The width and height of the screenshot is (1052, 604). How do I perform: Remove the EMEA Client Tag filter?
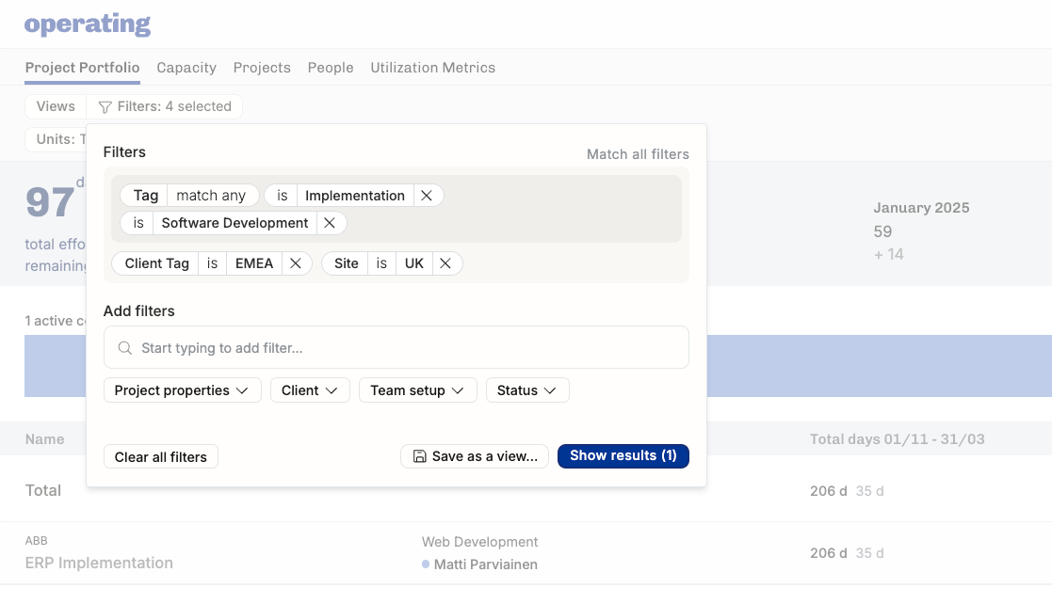pyautogui.click(x=295, y=263)
